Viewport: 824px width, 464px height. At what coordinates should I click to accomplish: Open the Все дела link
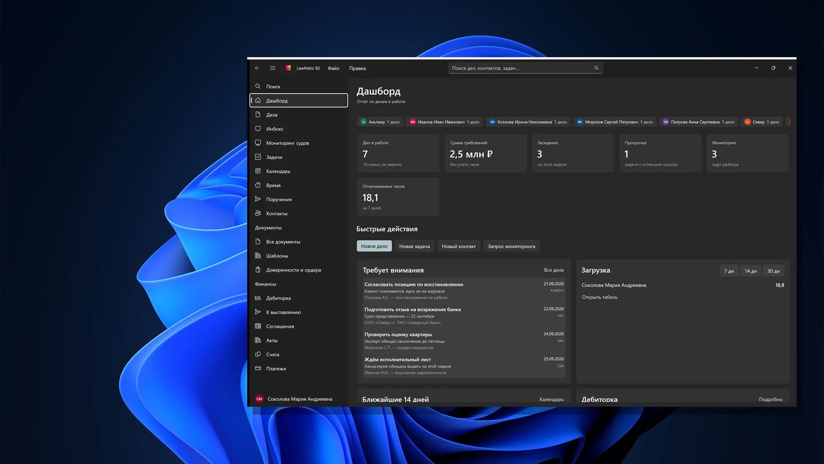(x=554, y=270)
